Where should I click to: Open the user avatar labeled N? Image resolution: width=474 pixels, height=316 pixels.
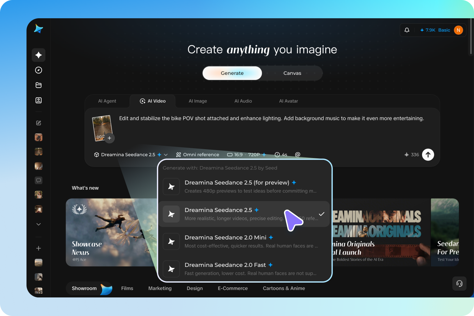458,30
